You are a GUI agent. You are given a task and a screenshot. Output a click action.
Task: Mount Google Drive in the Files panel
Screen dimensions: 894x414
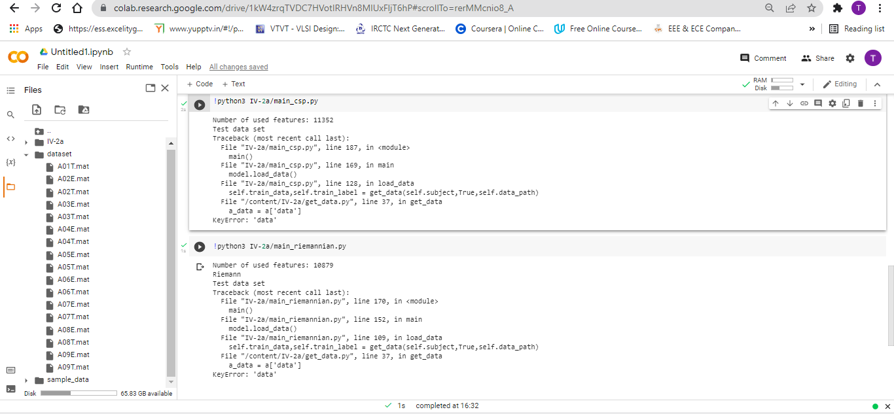point(82,109)
